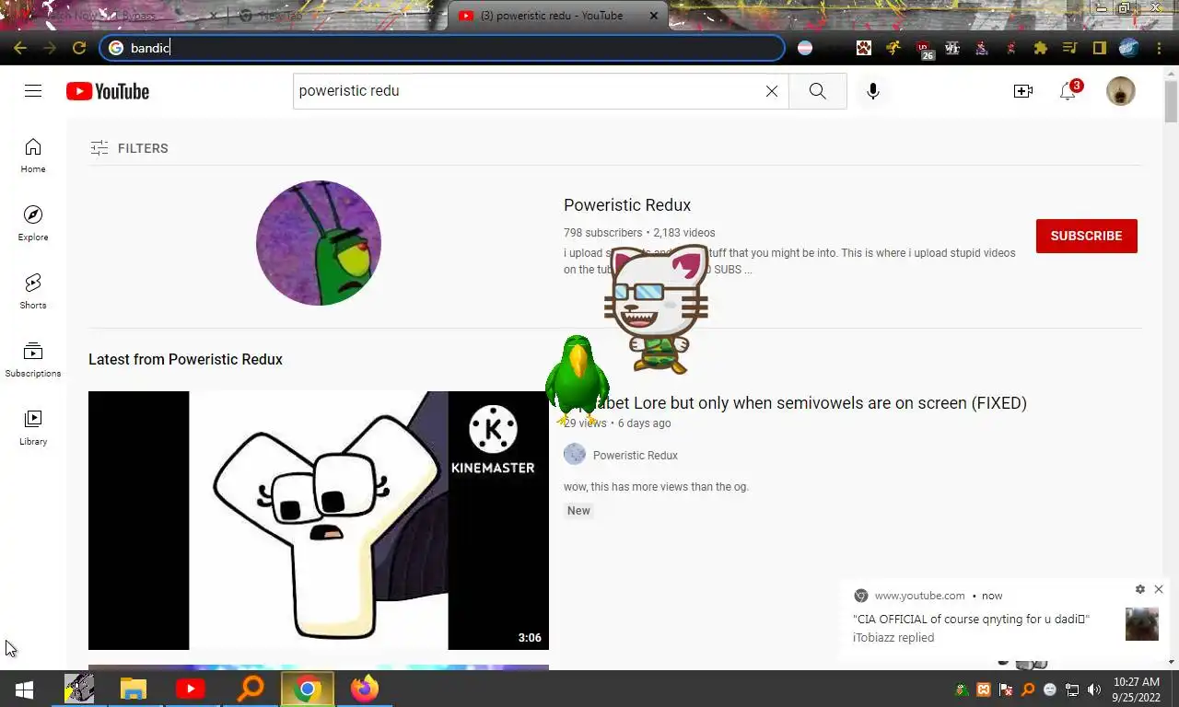Open Shorts in sidebar
Screen dimensions: 1179x707
tap(33, 292)
